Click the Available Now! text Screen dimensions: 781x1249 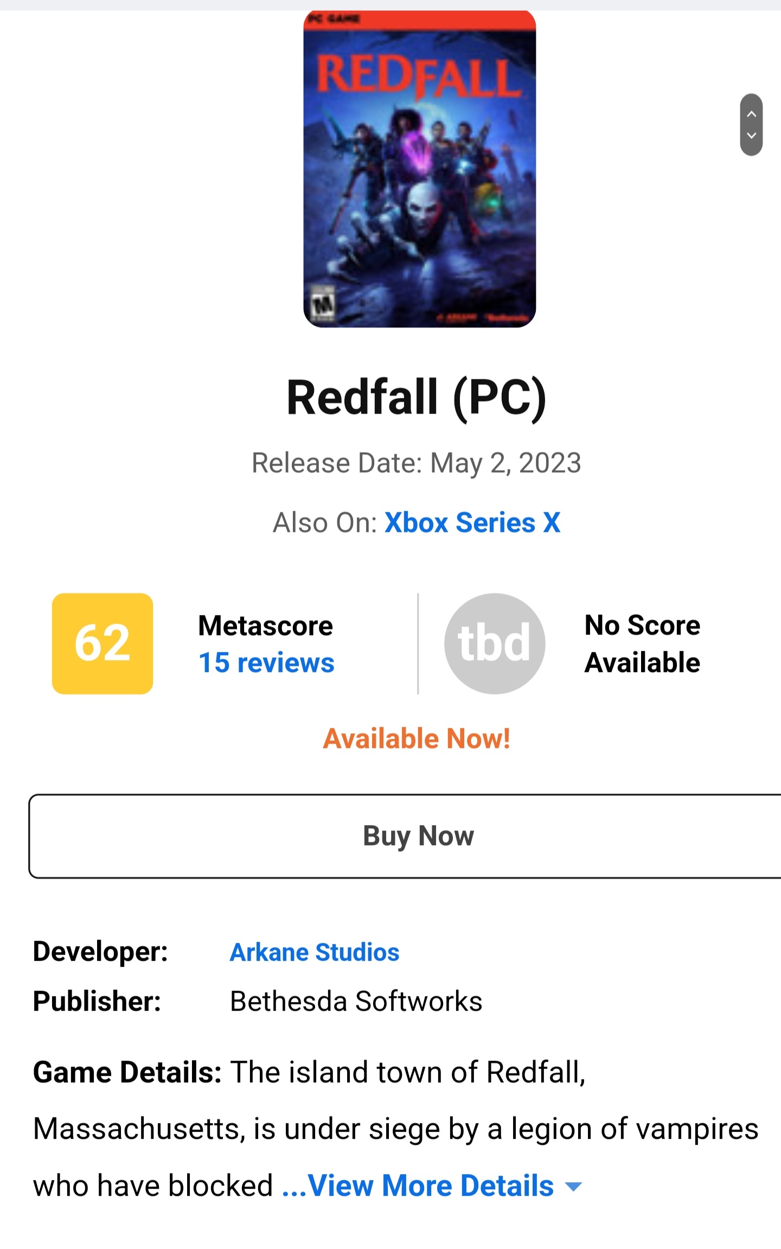pyautogui.click(x=417, y=739)
